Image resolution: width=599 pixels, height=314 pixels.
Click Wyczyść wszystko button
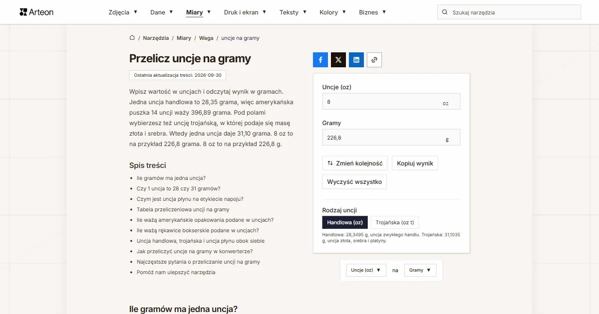[x=354, y=182]
